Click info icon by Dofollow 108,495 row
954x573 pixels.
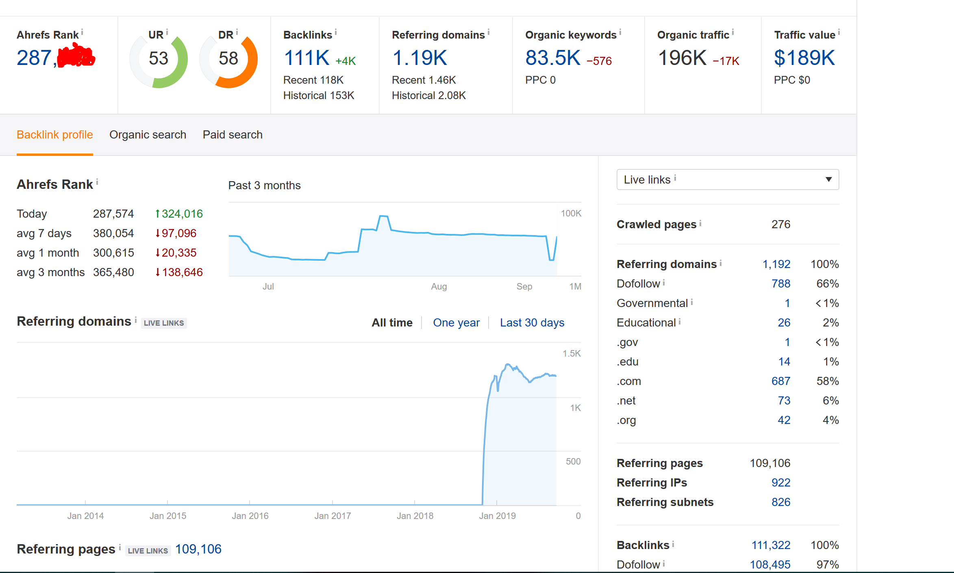point(664,563)
